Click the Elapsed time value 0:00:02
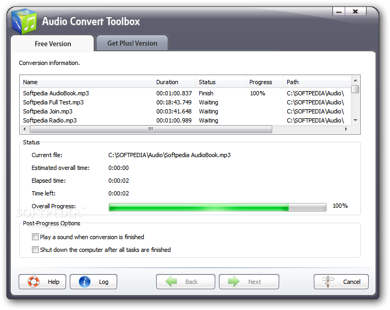This screenshot has width=390, height=310. [x=118, y=181]
